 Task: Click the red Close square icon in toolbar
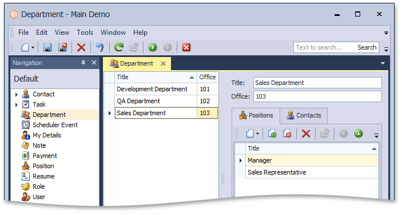pyautogui.click(x=186, y=47)
